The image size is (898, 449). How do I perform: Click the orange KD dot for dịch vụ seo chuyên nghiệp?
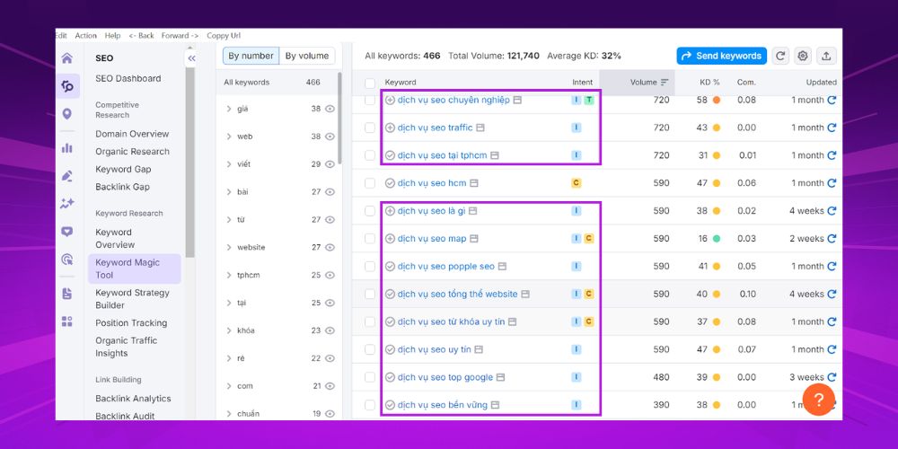pyautogui.click(x=717, y=100)
